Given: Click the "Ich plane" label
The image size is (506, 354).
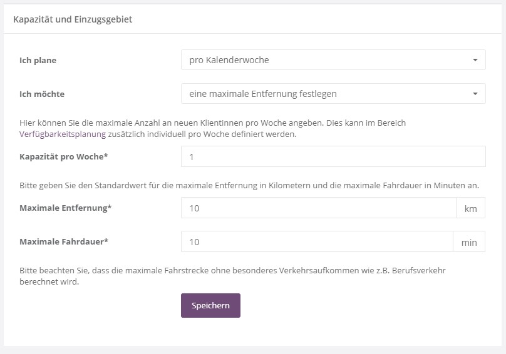Looking at the screenshot, I should (38, 61).
